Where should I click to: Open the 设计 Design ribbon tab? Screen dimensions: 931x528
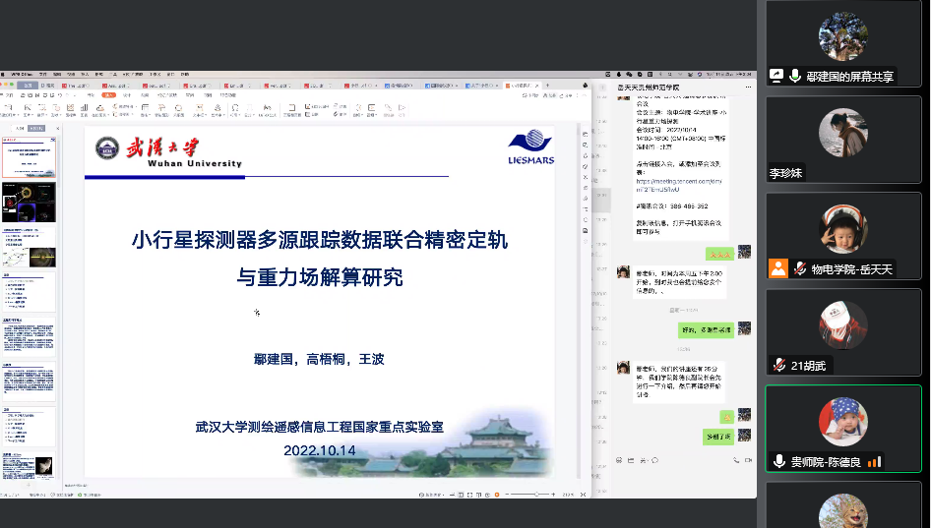point(127,95)
